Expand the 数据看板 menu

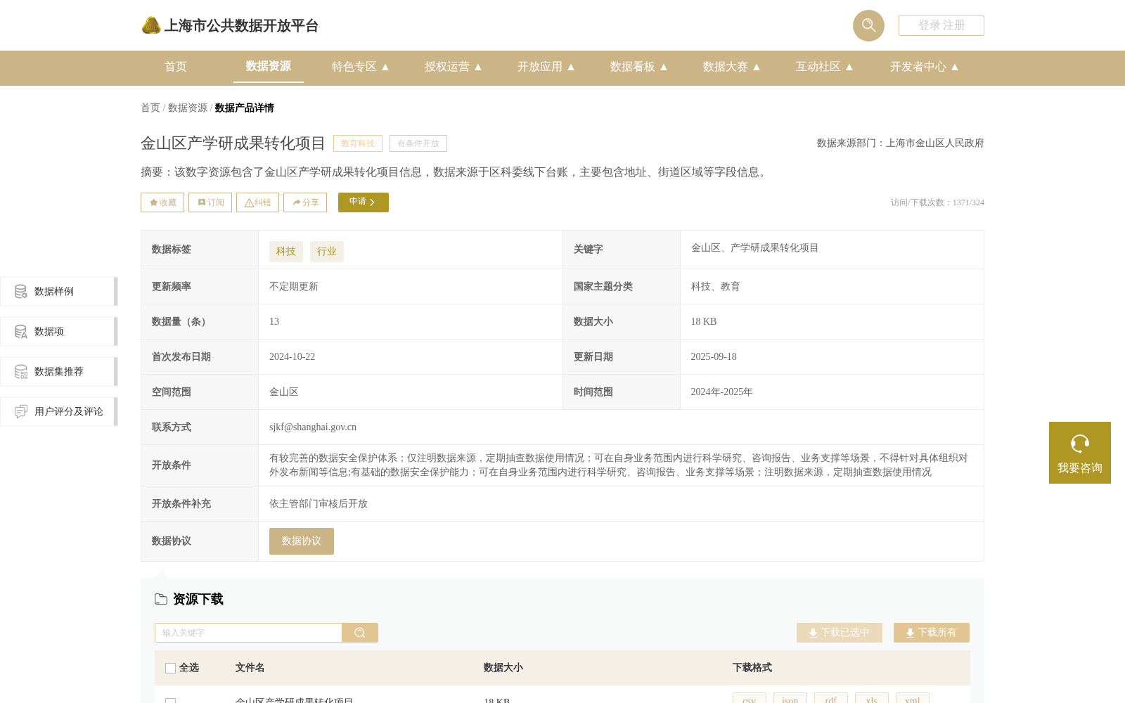pos(638,67)
